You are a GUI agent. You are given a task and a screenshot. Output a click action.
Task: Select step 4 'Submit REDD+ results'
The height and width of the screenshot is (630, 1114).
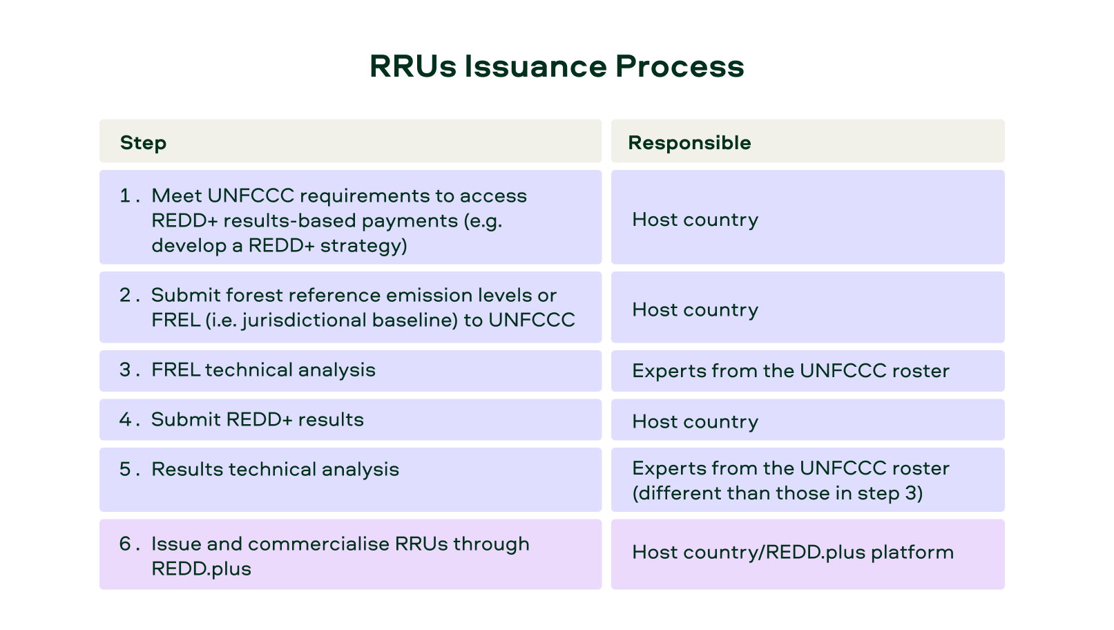tap(350, 419)
